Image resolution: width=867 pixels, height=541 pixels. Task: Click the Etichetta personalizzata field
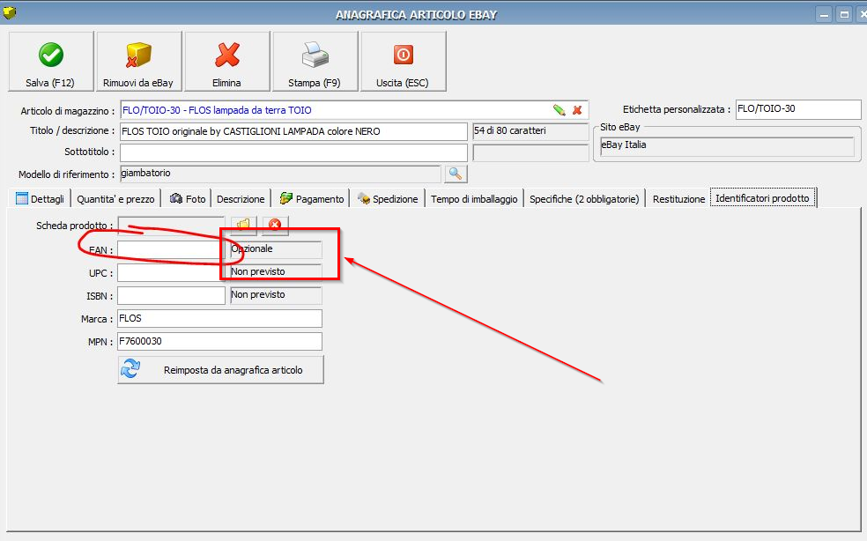click(798, 109)
